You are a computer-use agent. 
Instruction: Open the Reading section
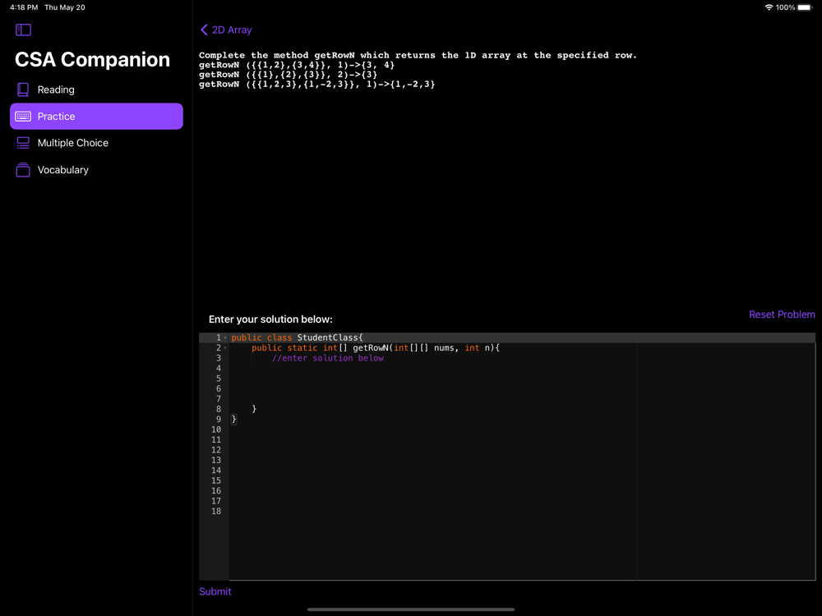pyautogui.click(x=96, y=90)
